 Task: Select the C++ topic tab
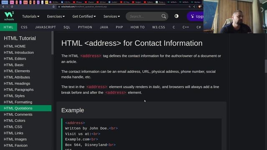[x=186, y=27]
